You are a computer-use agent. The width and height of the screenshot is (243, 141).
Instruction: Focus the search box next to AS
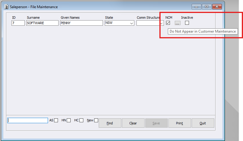pyautogui.click(x=28, y=120)
